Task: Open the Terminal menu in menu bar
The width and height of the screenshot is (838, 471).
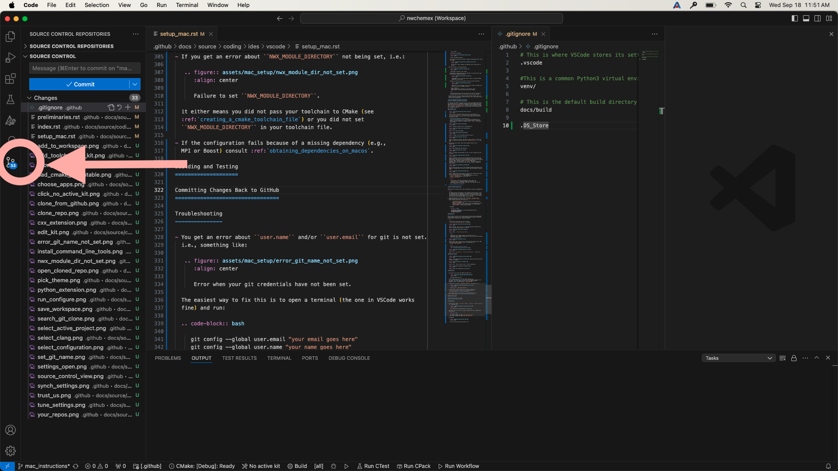Action: pyautogui.click(x=187, y=5)
